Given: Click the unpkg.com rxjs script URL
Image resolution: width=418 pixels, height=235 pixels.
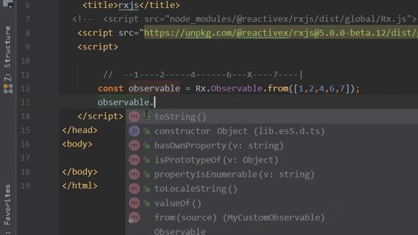Looking at the screenshot, I should [281, 33].
